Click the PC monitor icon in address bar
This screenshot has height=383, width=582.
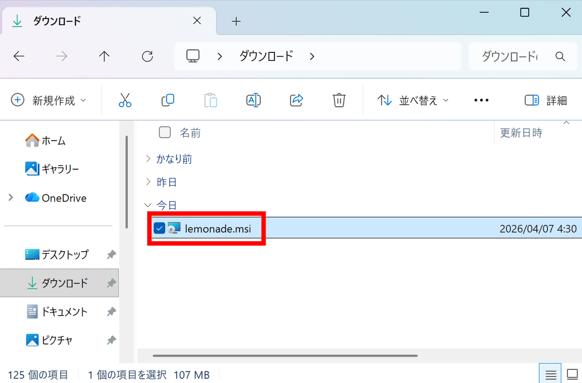(x=193, y=56)
